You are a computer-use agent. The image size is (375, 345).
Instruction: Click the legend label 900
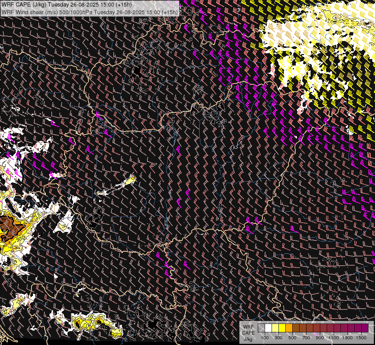[x=320, y=338]
